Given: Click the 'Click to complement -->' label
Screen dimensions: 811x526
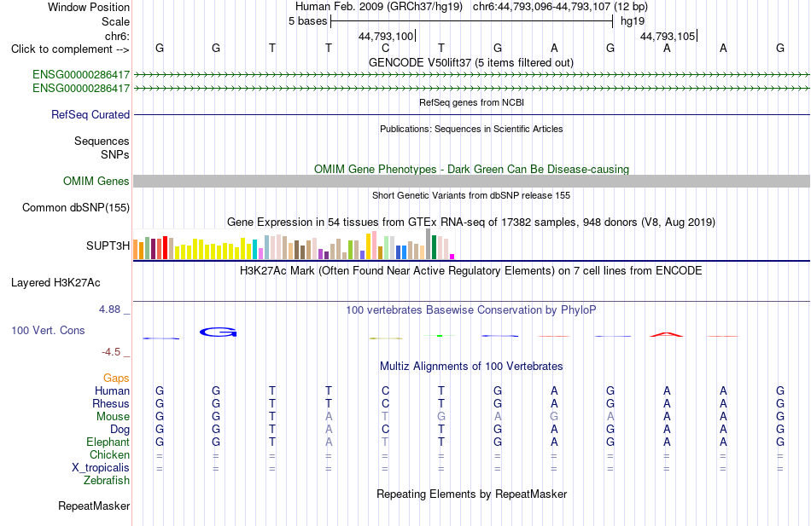Looking at the screenshot, I should click(70, 49).
